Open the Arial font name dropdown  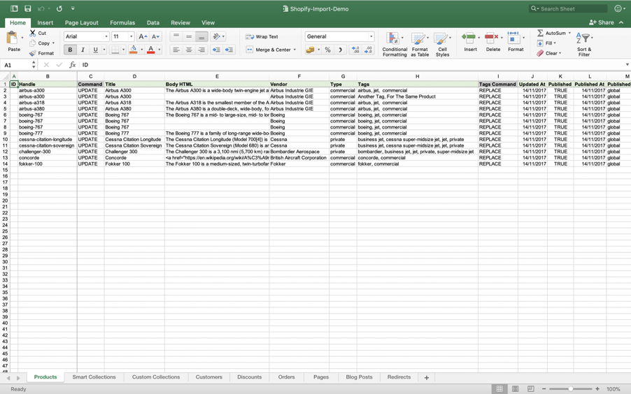coord(106,36)
